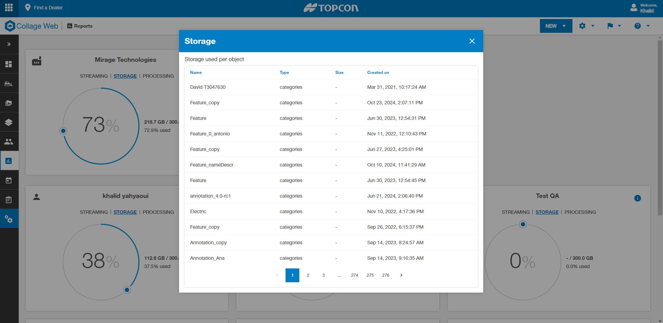Open the NEW dropdown button
The image size is (663, 323).
coord(555,26)
